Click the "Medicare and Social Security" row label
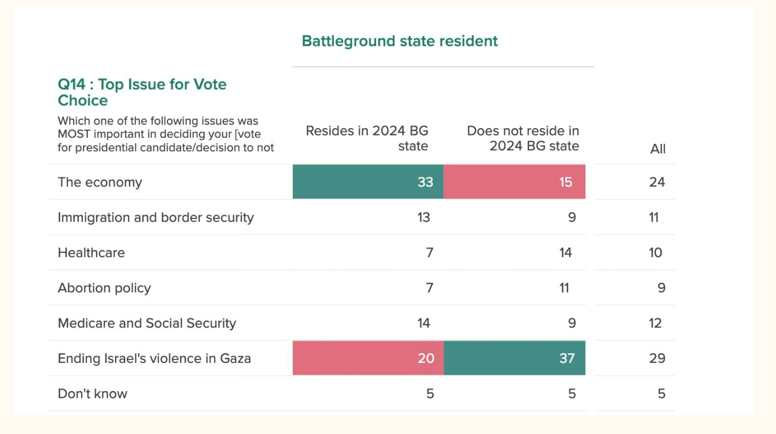Screen dimensions: 776x434 point(147,323)
